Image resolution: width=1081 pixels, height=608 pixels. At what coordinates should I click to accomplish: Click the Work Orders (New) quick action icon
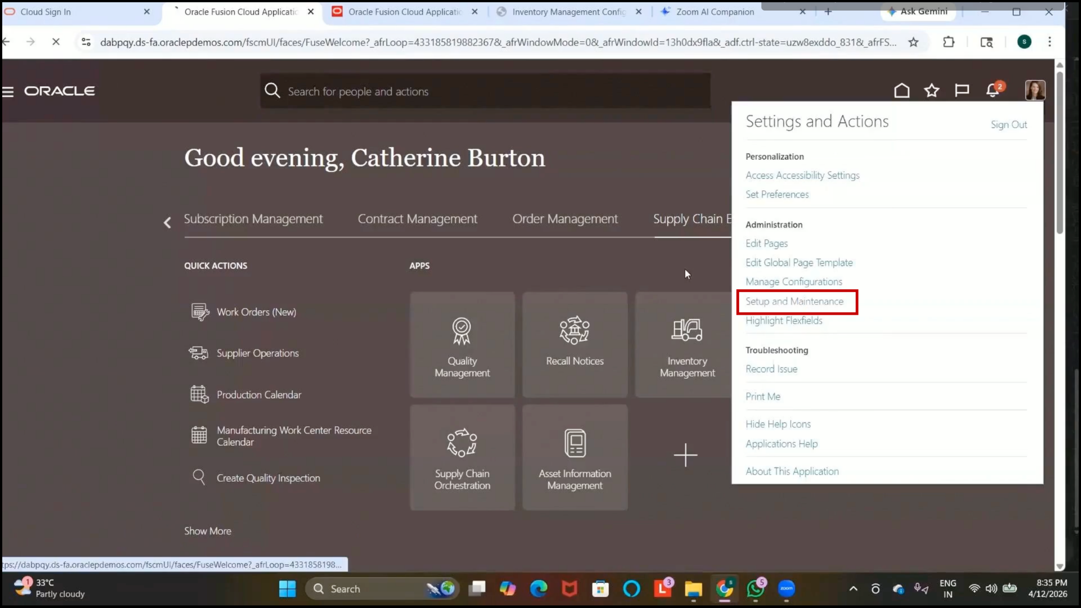[200, 312]
